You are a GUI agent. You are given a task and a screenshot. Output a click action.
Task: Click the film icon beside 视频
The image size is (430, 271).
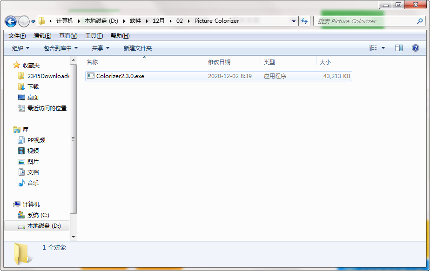coord(21,151)
